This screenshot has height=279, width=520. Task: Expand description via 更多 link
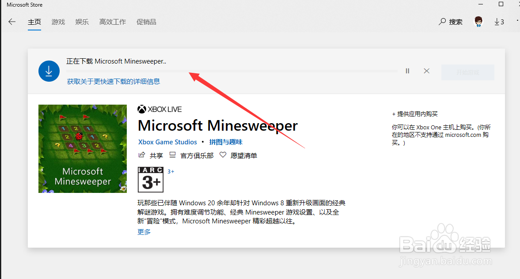(x=144, y=231)
